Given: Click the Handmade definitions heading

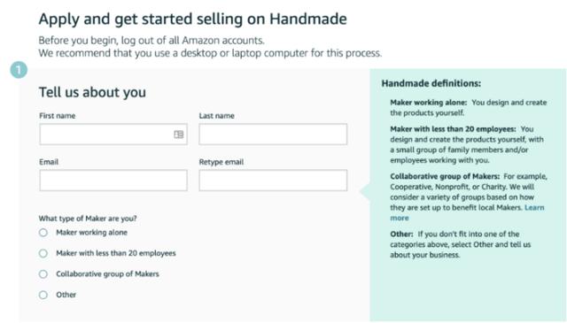Looking at the screenshot, I should tap(431, 83).
